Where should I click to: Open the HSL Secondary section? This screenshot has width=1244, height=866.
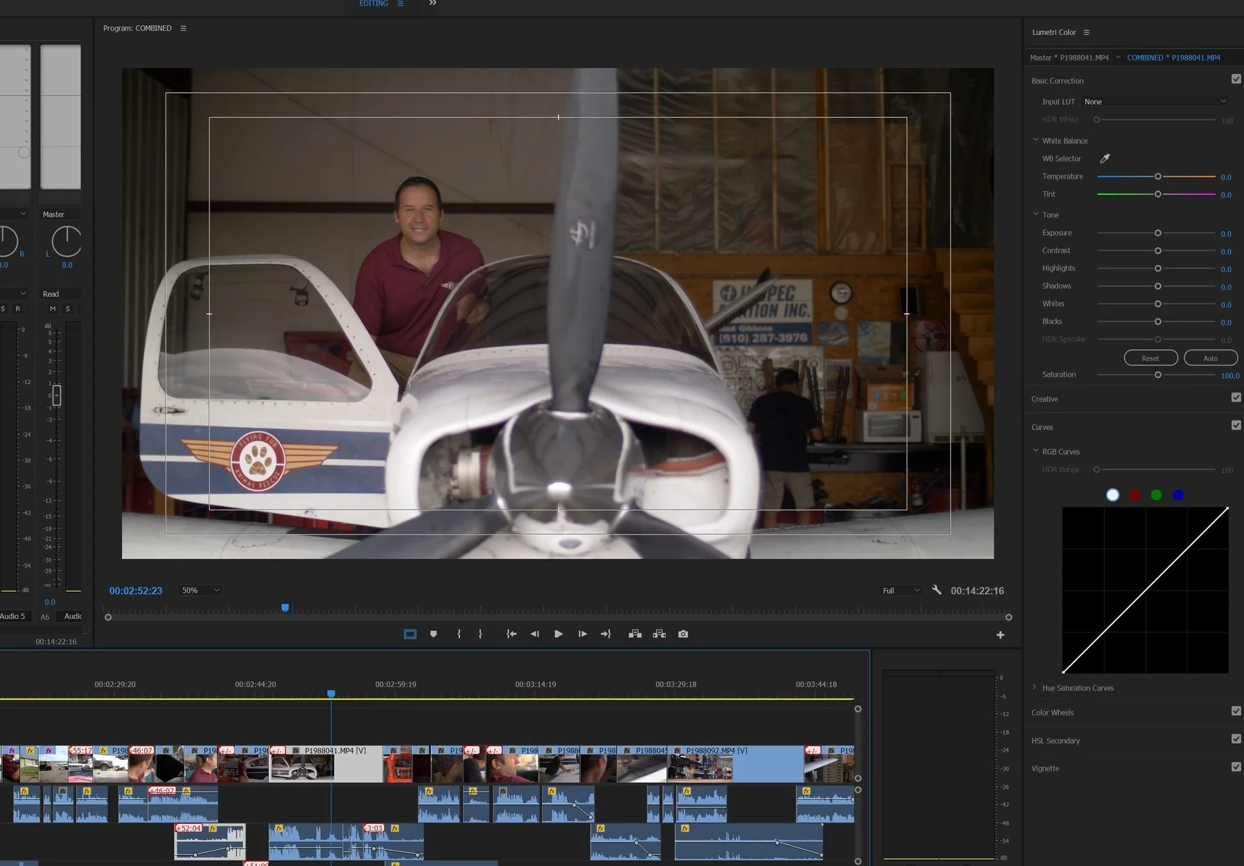click(x=1055, y=741)
